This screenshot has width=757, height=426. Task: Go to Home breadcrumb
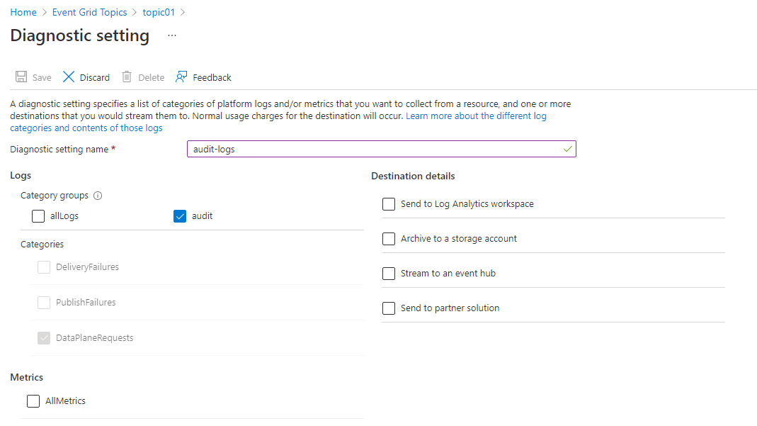[23, 13]
